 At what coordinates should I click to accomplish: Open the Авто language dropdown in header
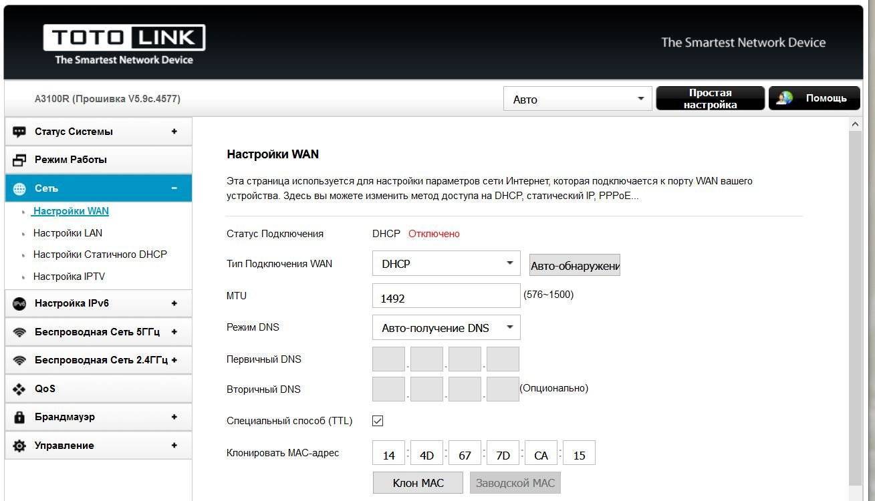point(578,100)
